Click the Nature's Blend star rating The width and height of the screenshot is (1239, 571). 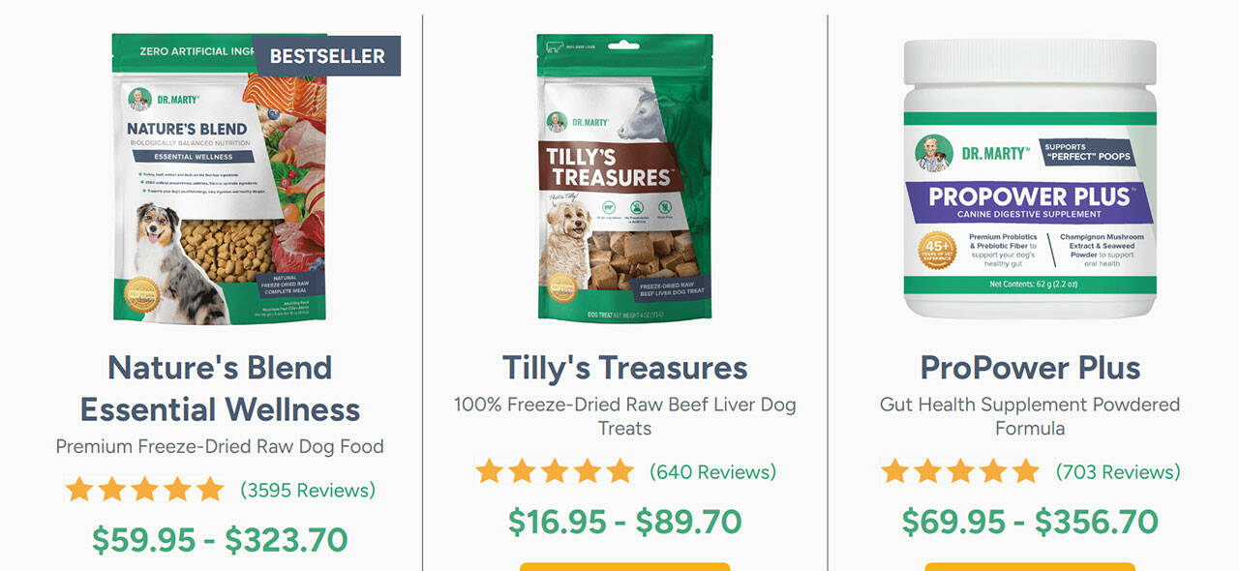(144, 490)
